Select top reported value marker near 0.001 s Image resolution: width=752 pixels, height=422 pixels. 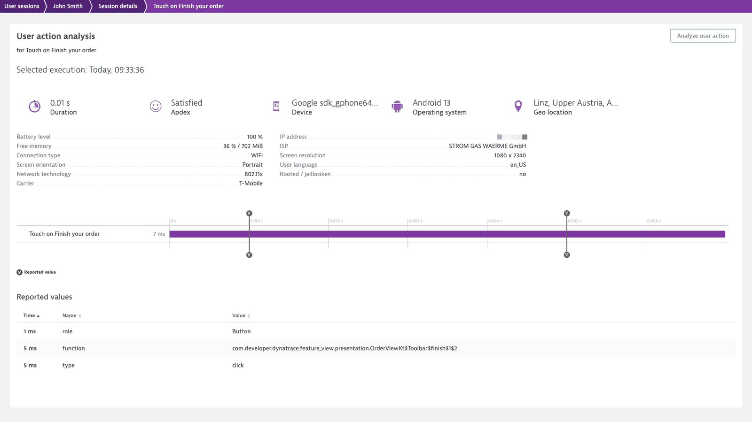point(249,214)
